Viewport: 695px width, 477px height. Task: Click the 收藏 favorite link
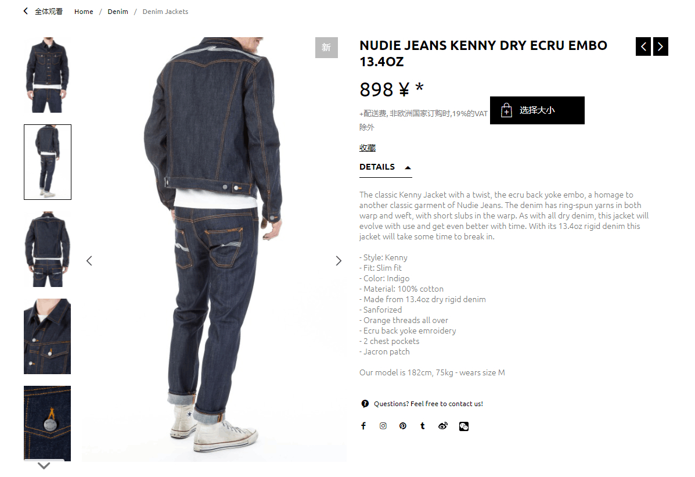[x=368, y=148]
